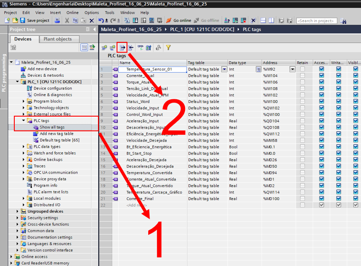The image size is (361, 266).
Task: Click the Undo arrow in main toolbar
Action: (x=101, y=20)
